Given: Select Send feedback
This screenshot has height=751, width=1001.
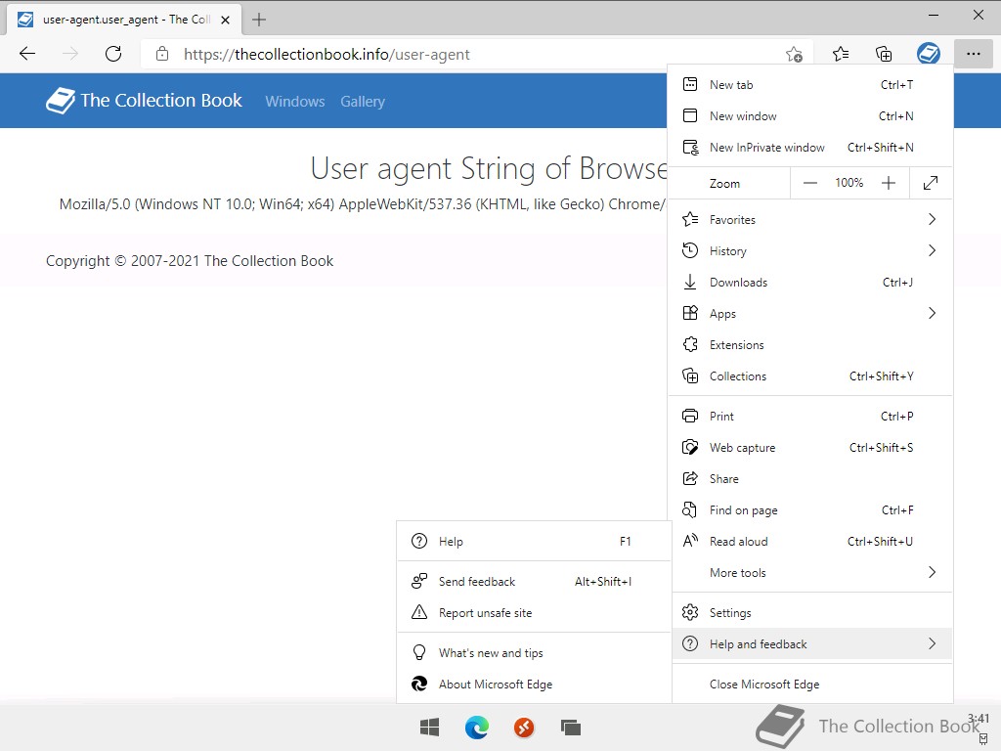Looking at the screenshot, I should [x=534, y=581].
